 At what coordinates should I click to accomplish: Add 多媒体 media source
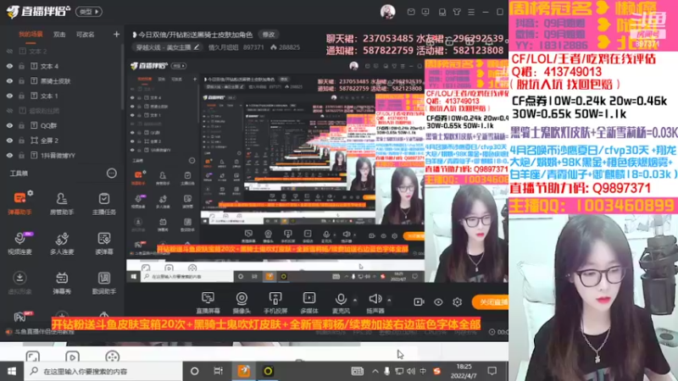click(x=308, y=302)
